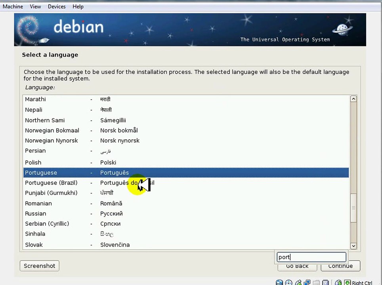Click the list scrollbar up arrow
The height and width of the screenshot is (285, 382).
353,99
